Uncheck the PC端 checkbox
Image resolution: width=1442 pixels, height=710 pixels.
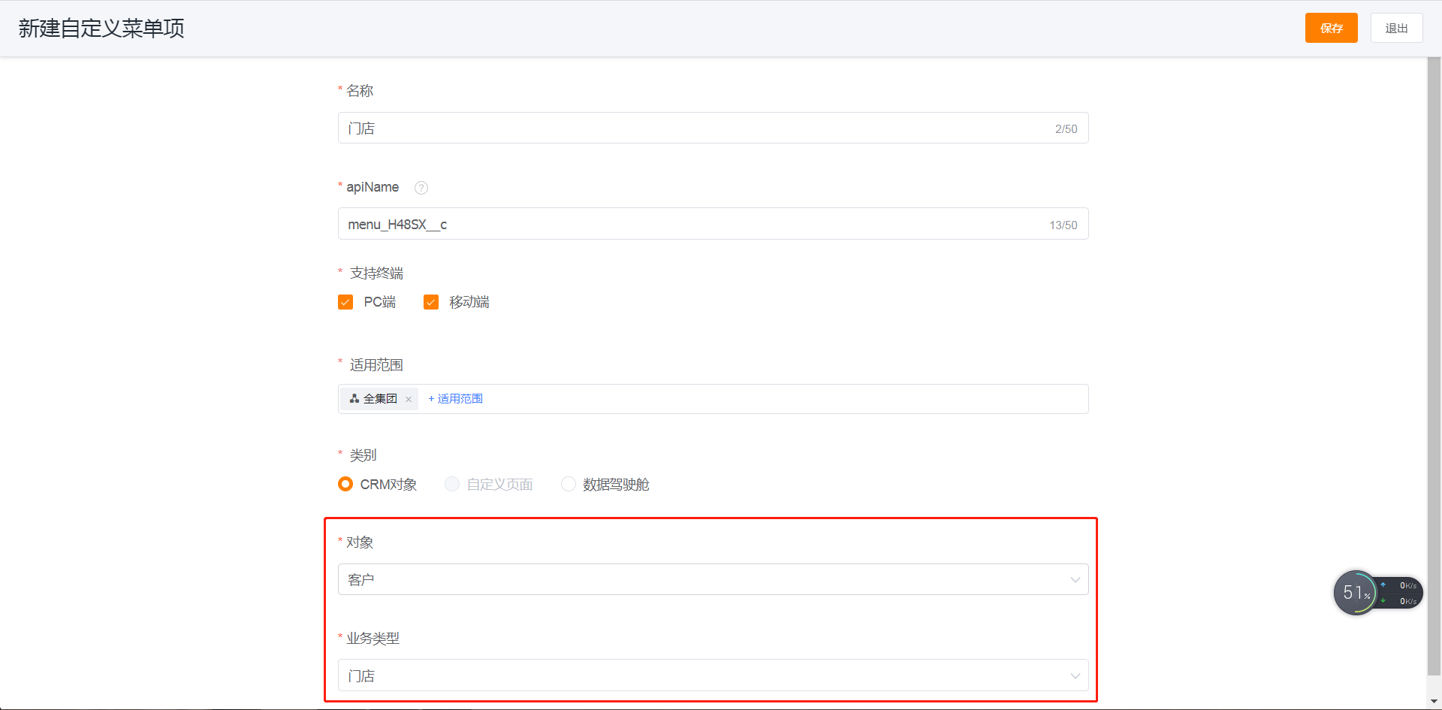coord(345,302)
